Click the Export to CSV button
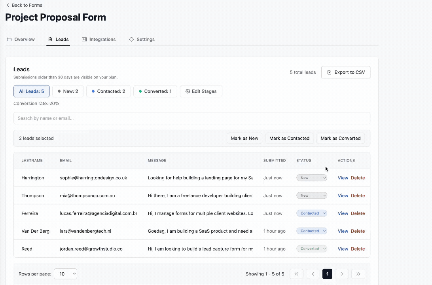This screenshot has width=432, height=285. (346, 72)
